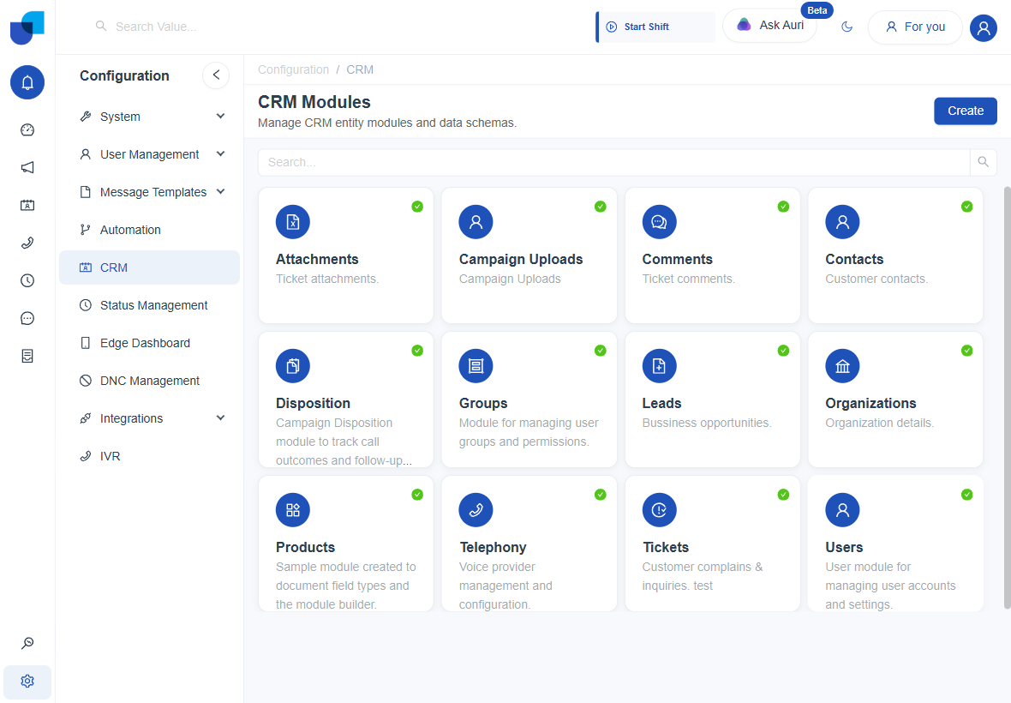Click the Start Shift button
This screenshot has width=1011, height=703.
click(655, 27)
